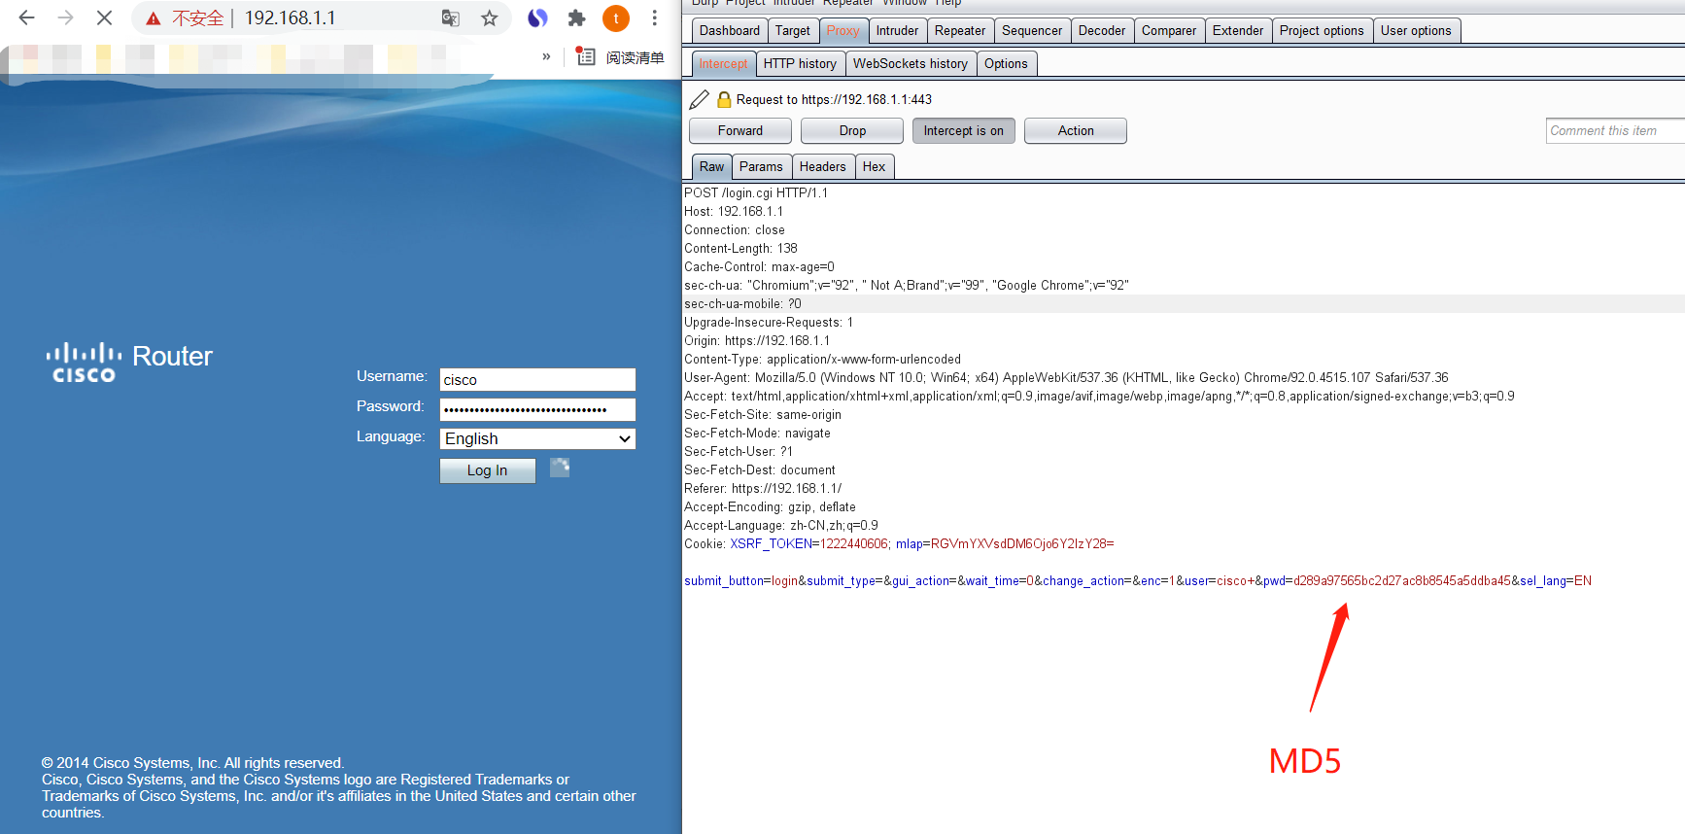Click the browser forward arrow
This screenshot has width=1685, height=834.
(x=65, y=17)
